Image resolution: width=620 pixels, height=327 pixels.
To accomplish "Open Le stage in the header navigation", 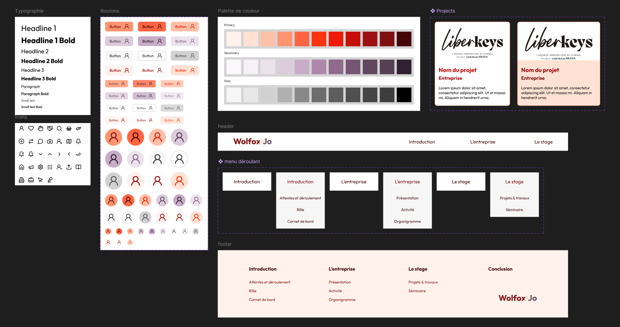I will 543,142.
